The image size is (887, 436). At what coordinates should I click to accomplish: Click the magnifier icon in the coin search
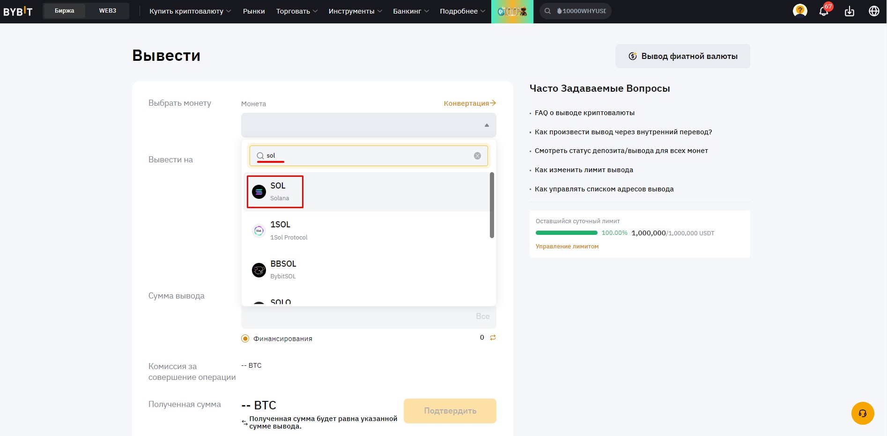(260, 156)
